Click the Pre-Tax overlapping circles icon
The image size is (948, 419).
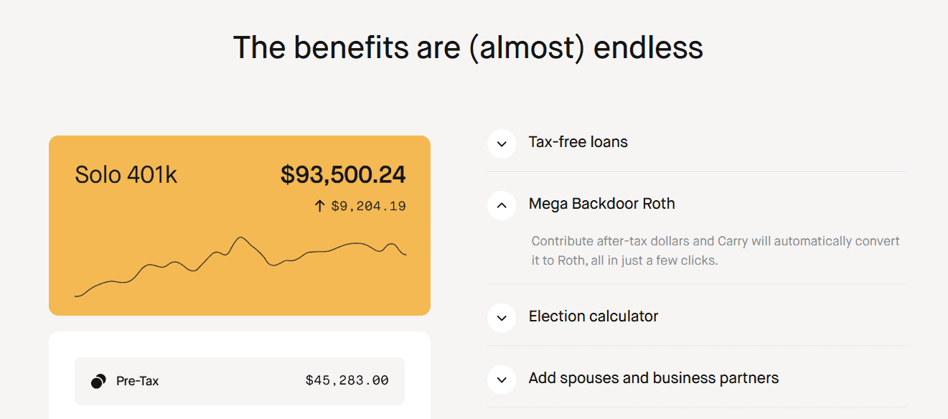(98, 381)
